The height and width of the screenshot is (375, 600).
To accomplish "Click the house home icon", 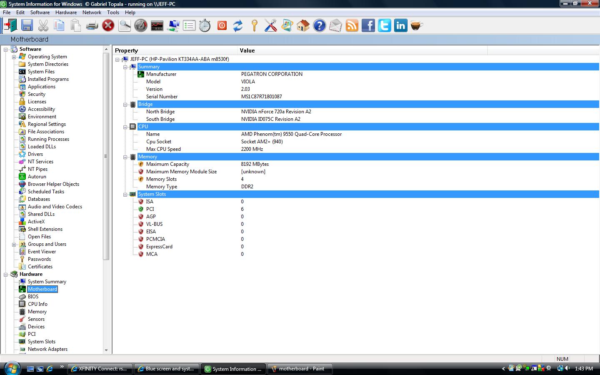I will point(303,26).
